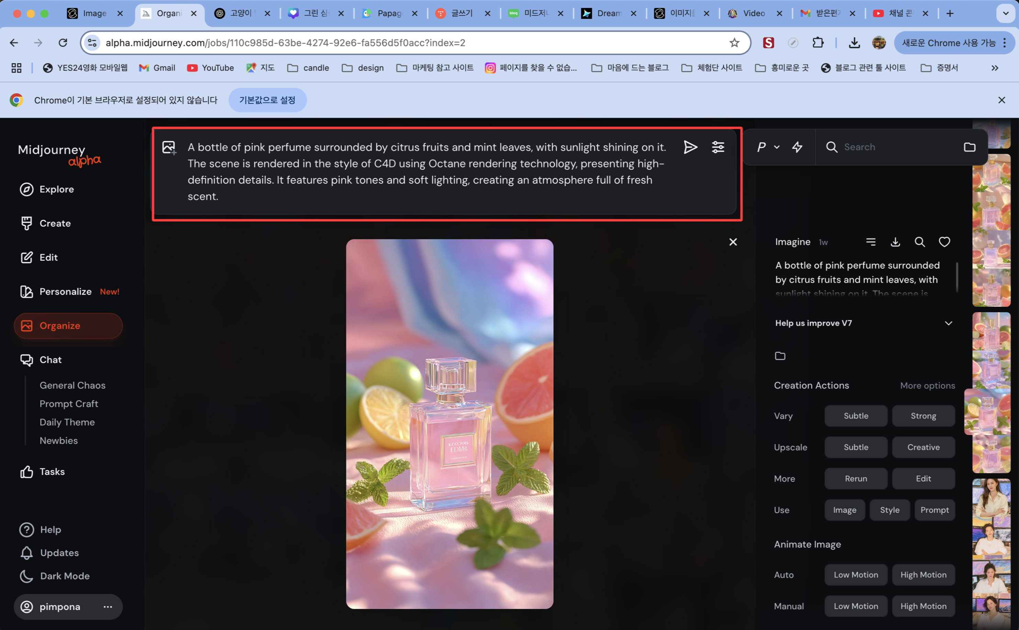Open pimpona account options menu
The height and width of the screenshot is (630, 1019).
click(108, 607)
